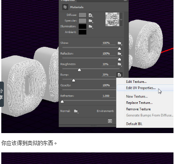Image resolution: width=192 pixels, height=164 pixels.
Task: Choose Edit Texture... from the menu
Action: coord(145,82)
